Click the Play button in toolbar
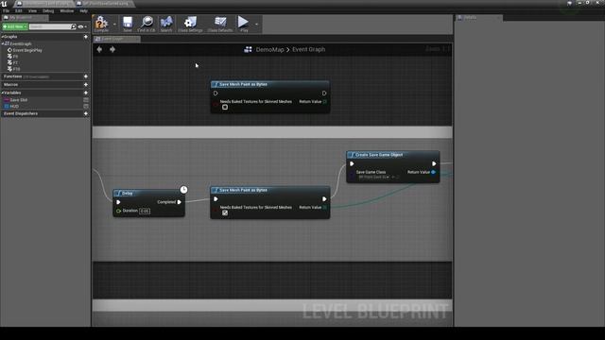The height and width of the screenshot is (340, 605). pos(244,24)
